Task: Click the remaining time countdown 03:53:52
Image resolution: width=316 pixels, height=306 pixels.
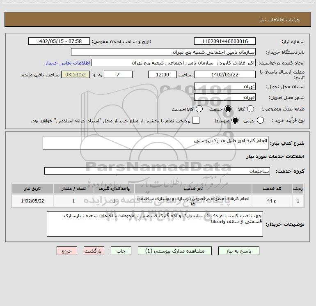Action: [76, 74]
